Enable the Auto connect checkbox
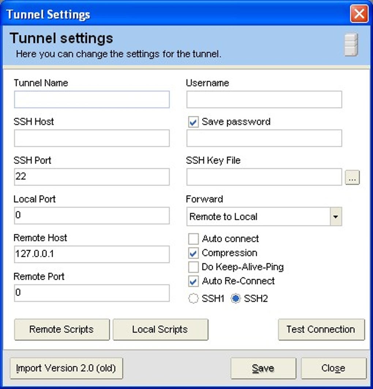Viewport: 373px width, 389px height. [x=193, y=239]
